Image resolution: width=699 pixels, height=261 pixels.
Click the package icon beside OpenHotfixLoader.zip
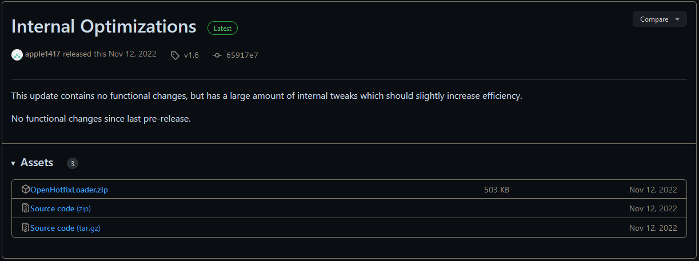tap(25, 190)
